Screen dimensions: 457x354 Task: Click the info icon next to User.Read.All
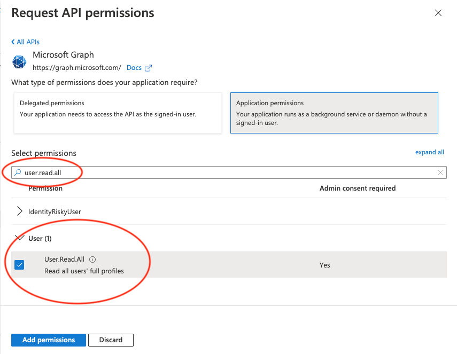pos(92,259)
